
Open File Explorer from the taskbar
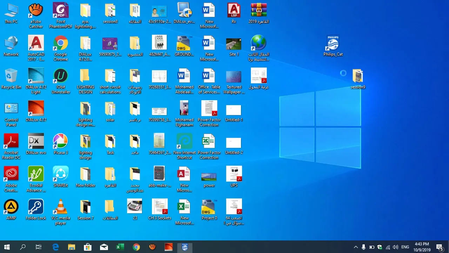[x=72, y=247]
